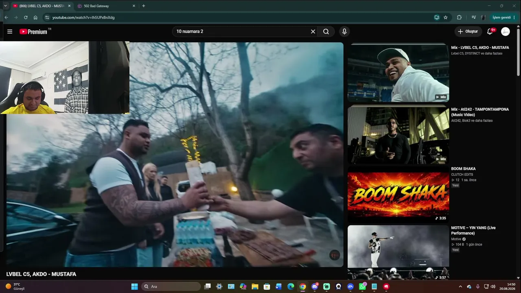Open WhatsApp from the taskbar
Image resolution: width=521 pixels, height=293 pixels.
(x=362, y=286)
